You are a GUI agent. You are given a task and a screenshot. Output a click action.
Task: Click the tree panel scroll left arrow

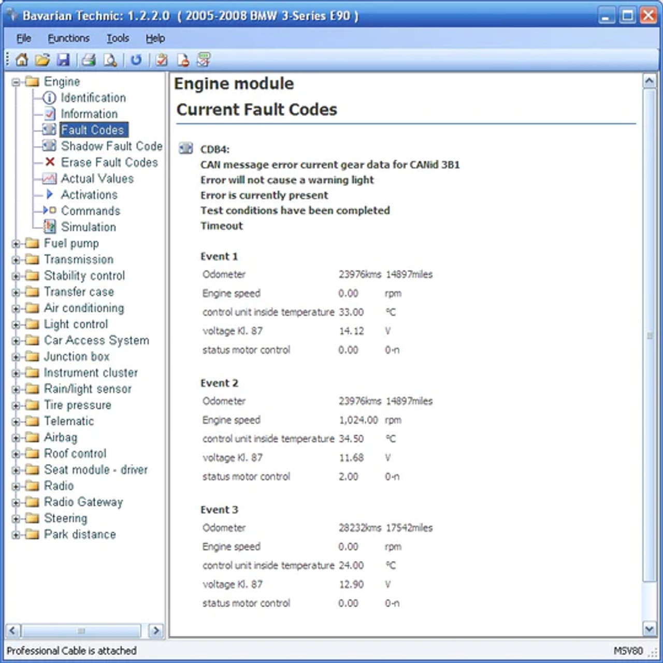(13, 630)
